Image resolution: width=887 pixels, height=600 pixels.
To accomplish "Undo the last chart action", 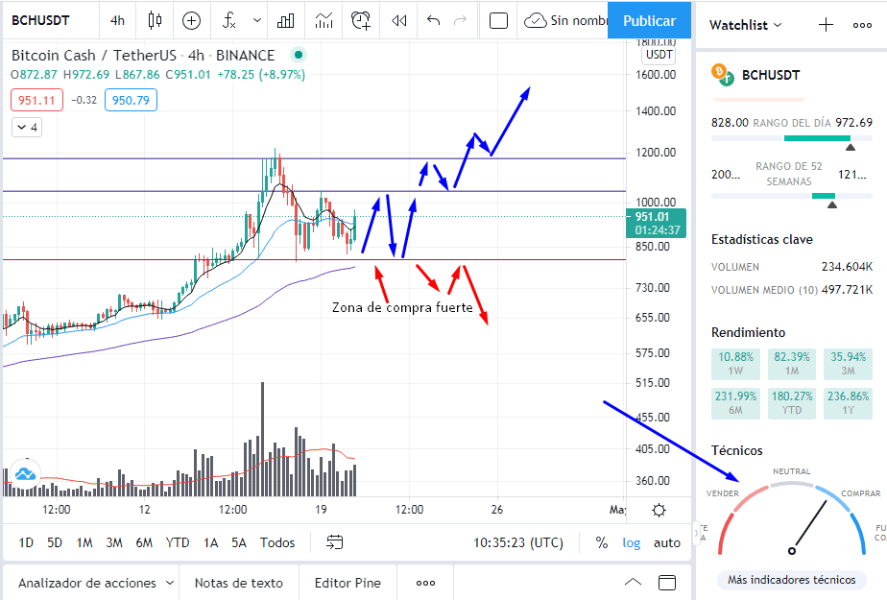I will 433,21.
